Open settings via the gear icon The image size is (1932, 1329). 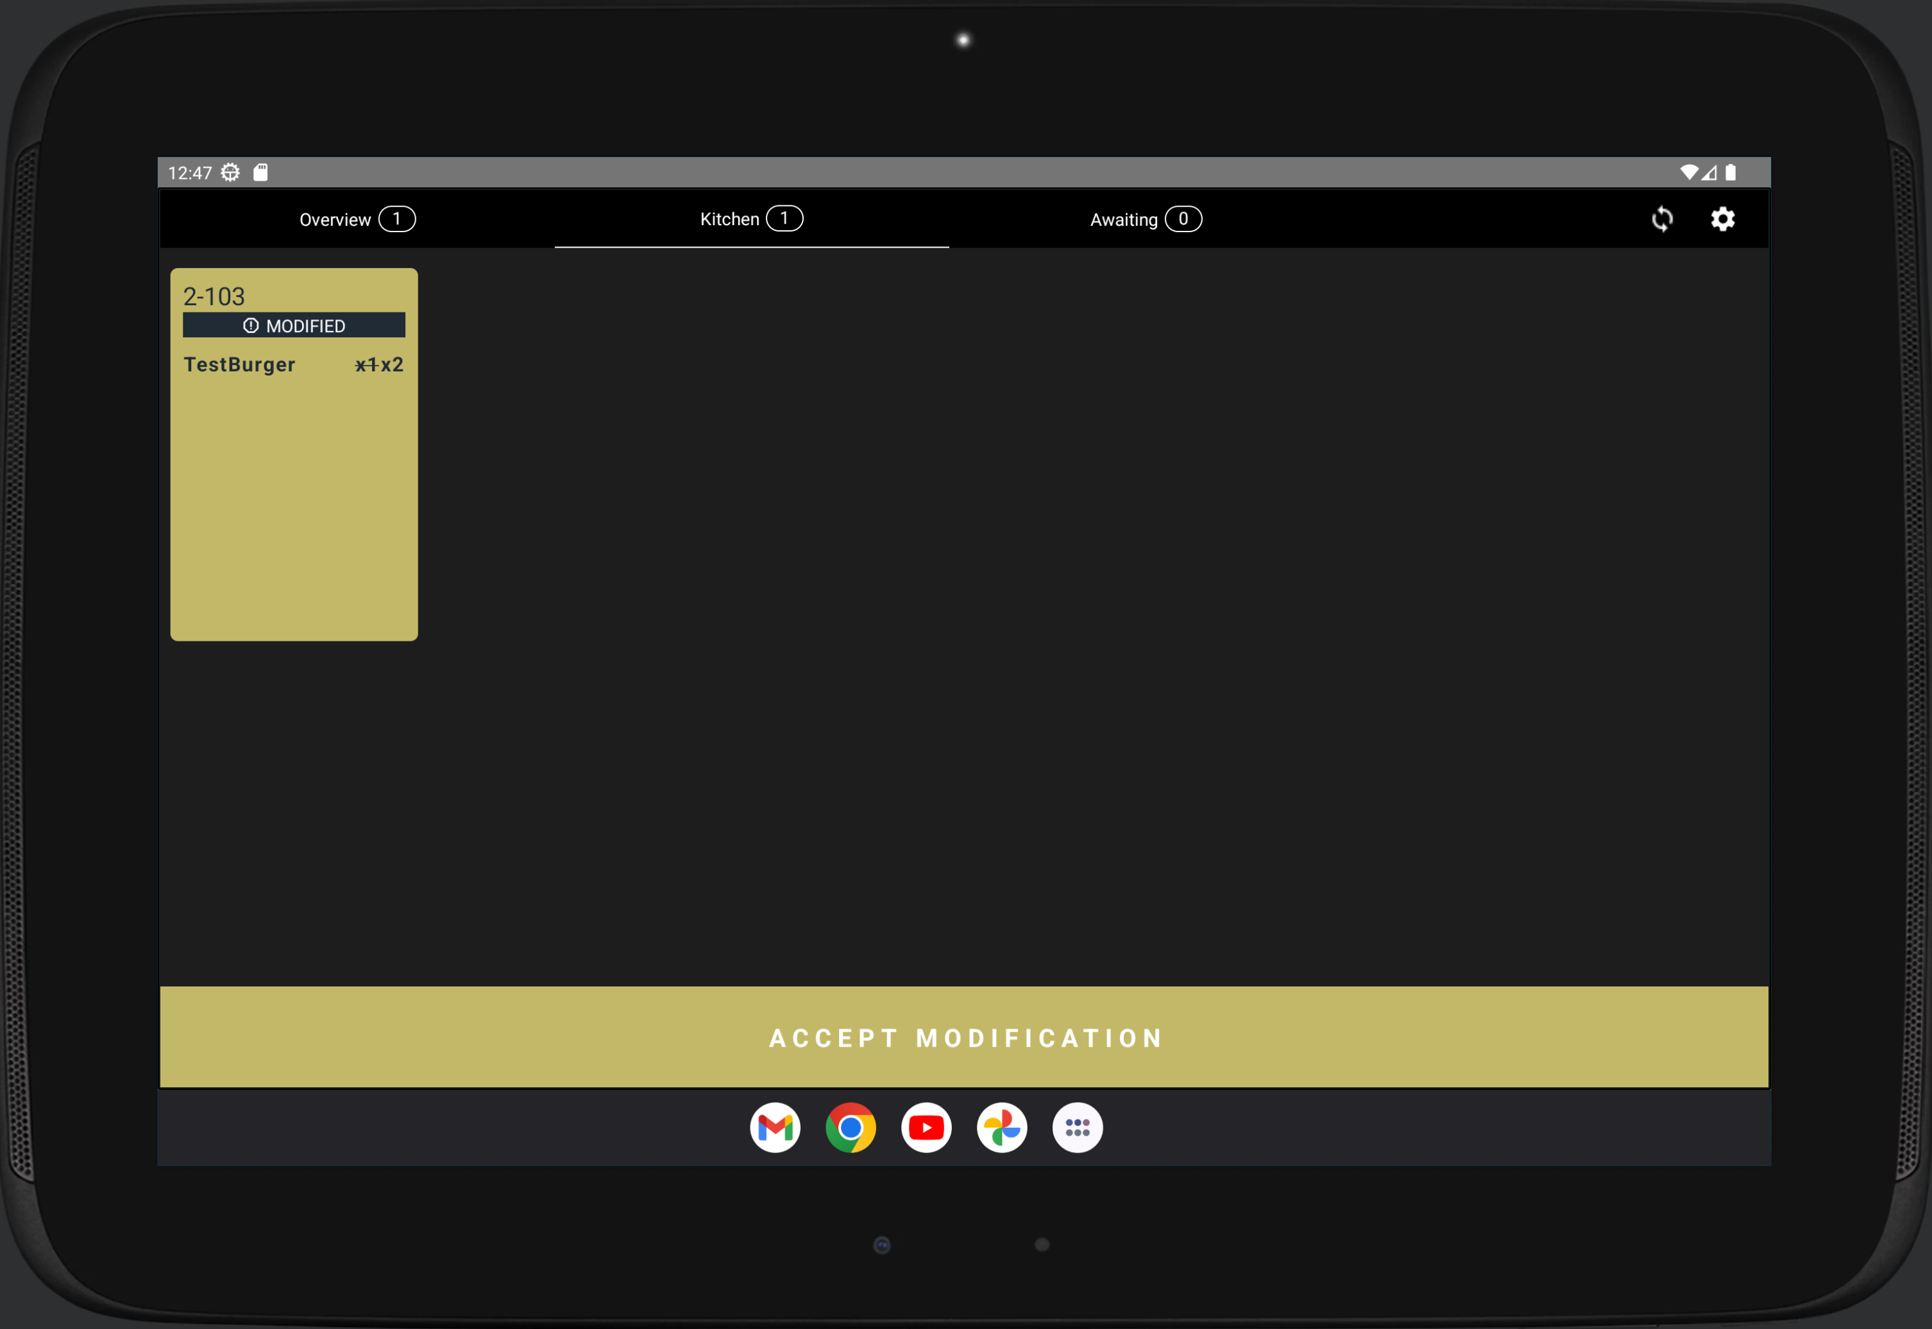[x=1722, y=219]
